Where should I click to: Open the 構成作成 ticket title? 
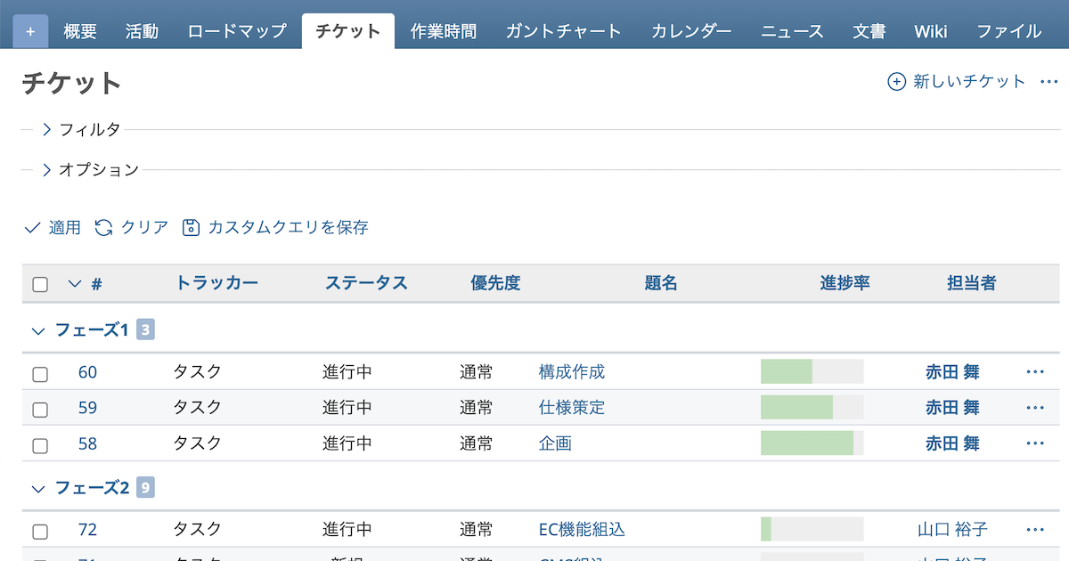point(572,372)
